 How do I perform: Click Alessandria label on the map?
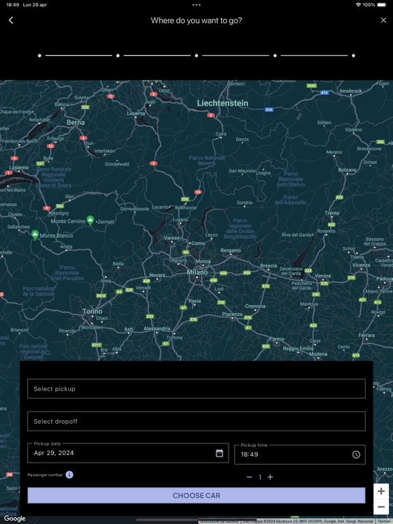click(x=157, y=328)
